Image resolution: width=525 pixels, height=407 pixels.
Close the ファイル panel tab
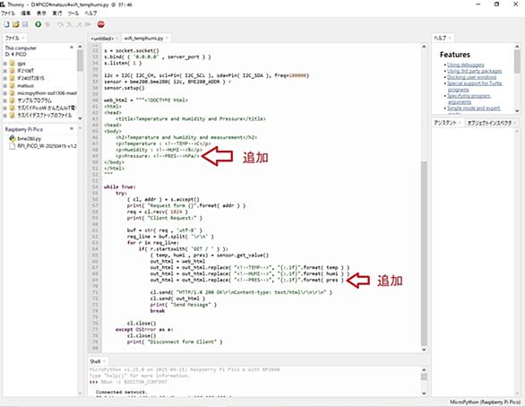pos(22,38)
